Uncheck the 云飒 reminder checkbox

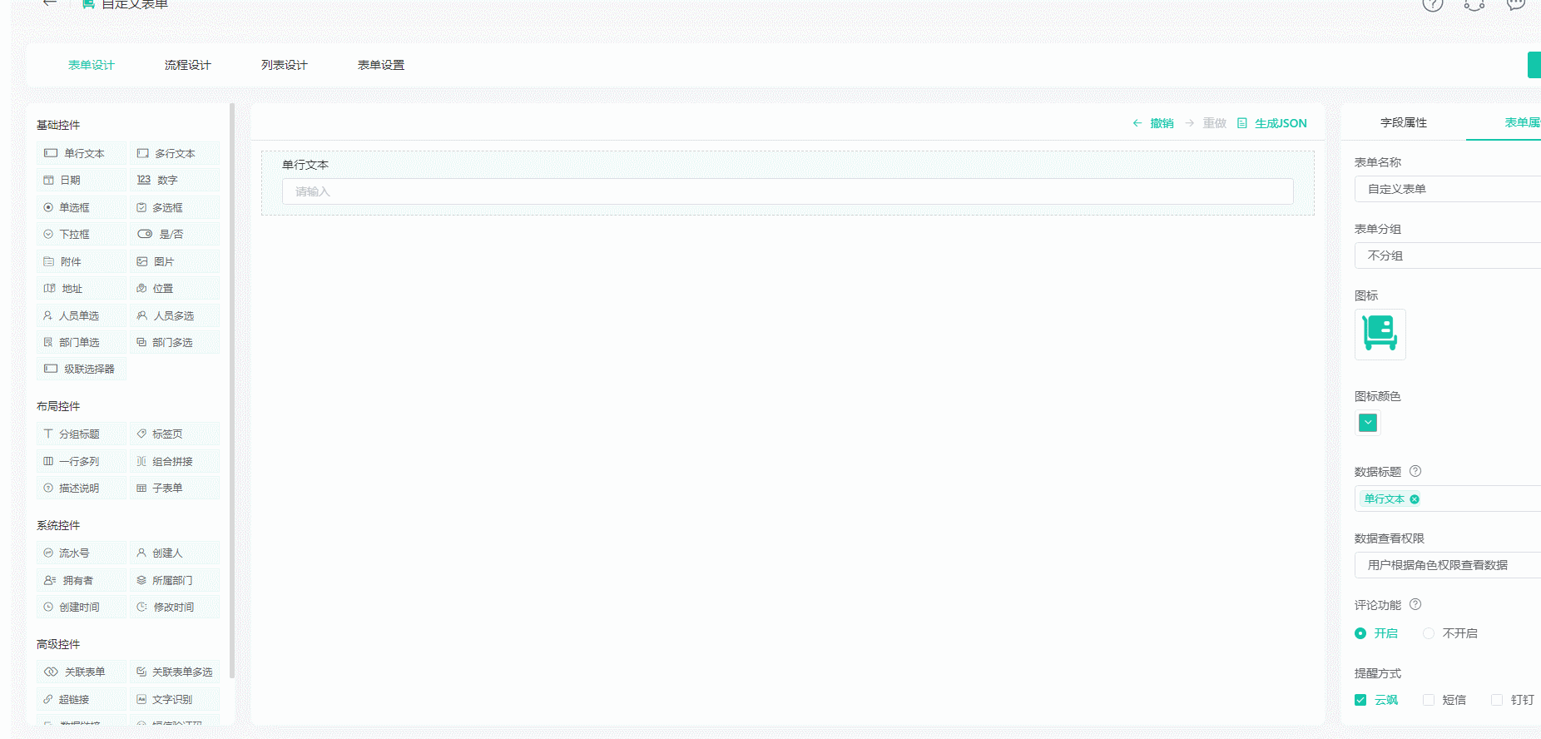(1376, 700)
